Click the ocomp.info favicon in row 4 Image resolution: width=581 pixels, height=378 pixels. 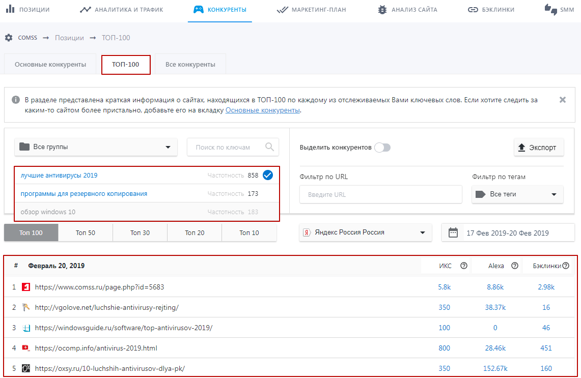[26, 348]
